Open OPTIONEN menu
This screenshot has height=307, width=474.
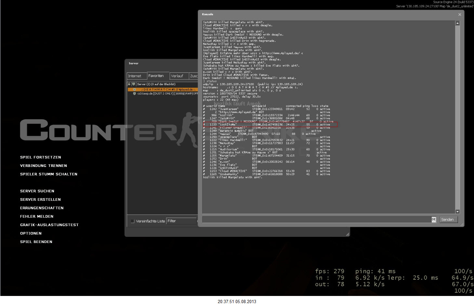click(x=31, y=233)
